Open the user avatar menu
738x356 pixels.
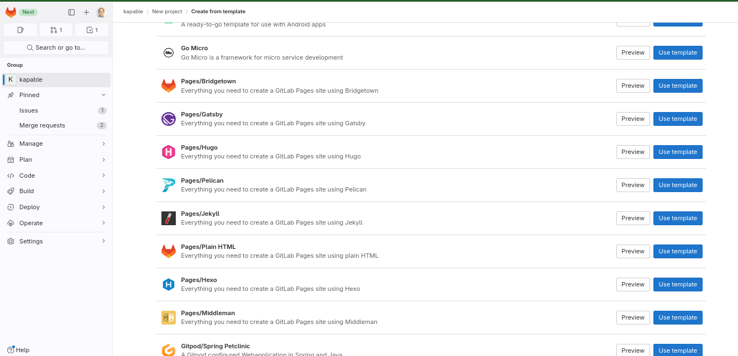pos(101,12)
